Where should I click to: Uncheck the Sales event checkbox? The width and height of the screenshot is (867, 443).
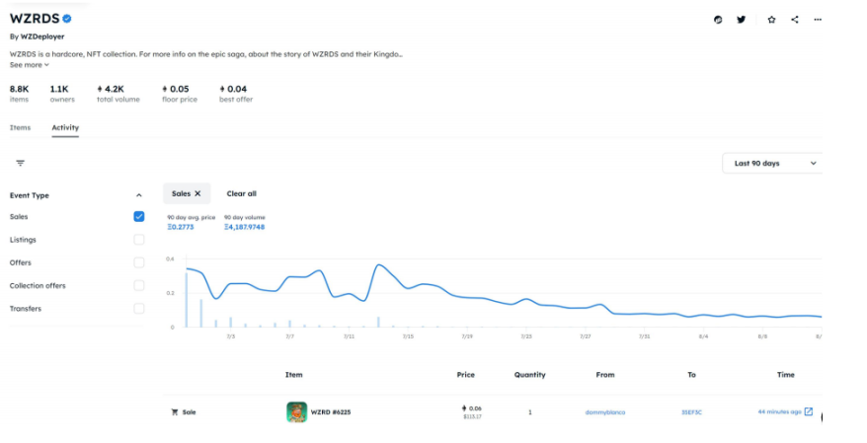139,217
